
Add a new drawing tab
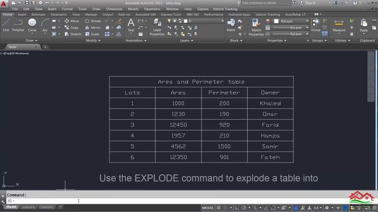tap(45, 47)
